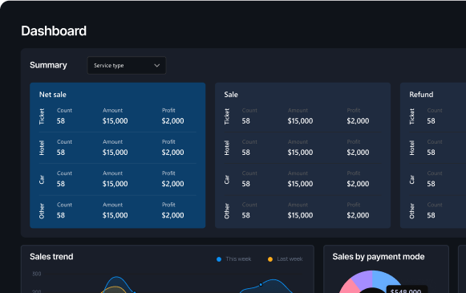Toggle Last week legend in Sales trend

pyautogui.click(x=286, y=259)
